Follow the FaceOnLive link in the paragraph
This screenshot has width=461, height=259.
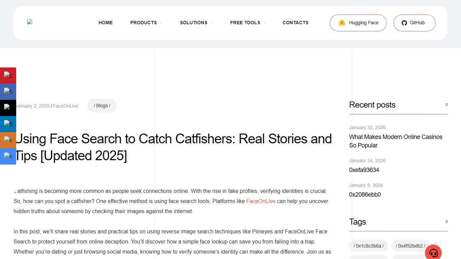(261, 201)
